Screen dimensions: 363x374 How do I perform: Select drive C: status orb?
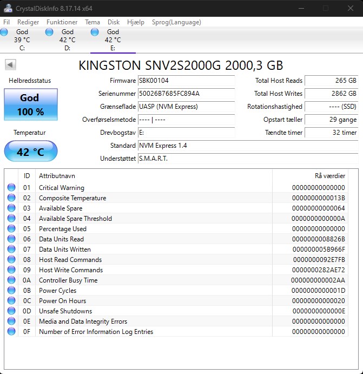(x=4, y=32)
